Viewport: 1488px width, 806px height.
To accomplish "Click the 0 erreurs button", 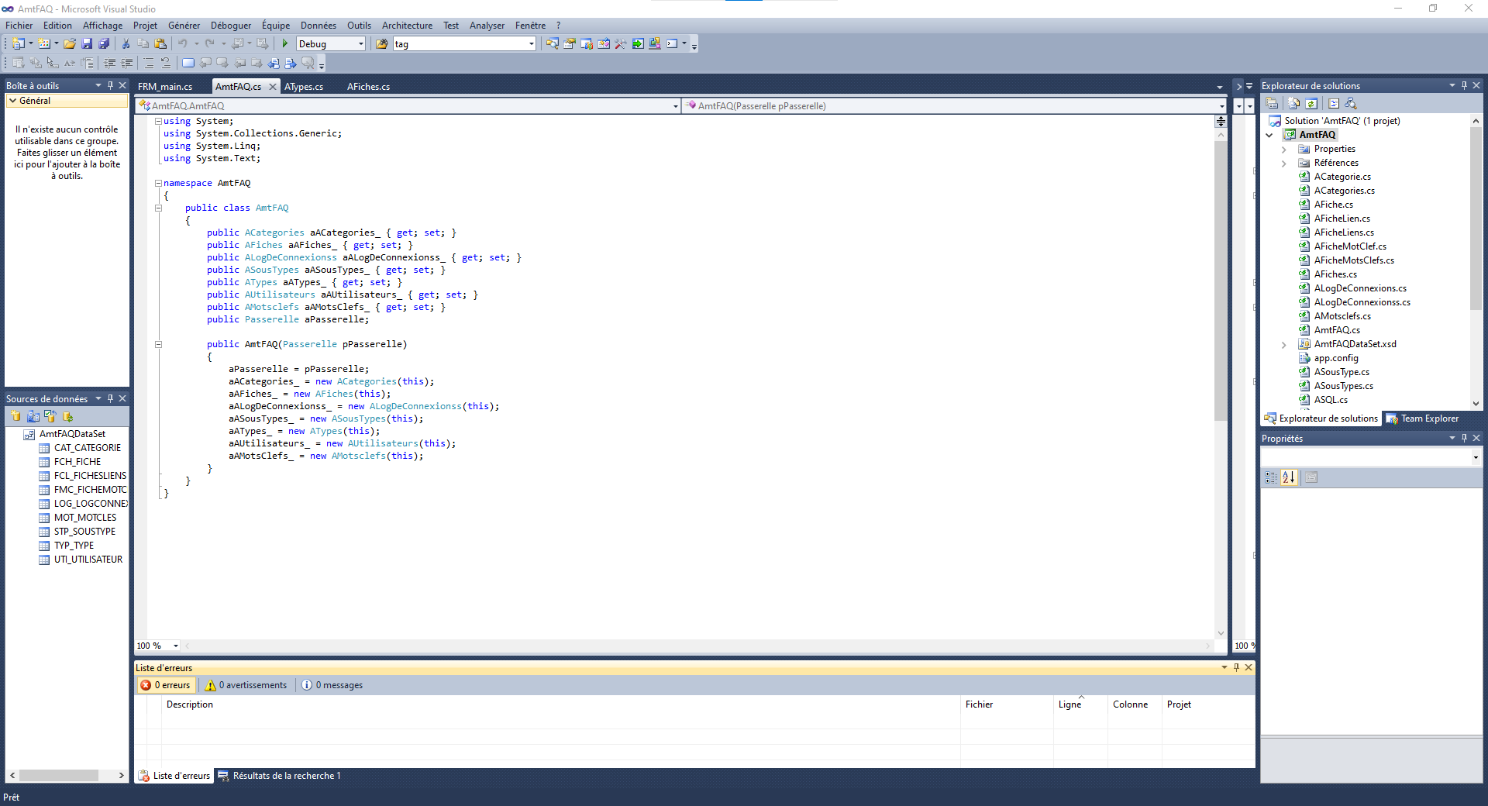I will (165, 685).
